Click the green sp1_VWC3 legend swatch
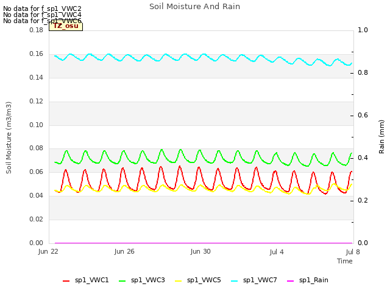The width and height of the screenshot is (390, 292). click(x=122, y=281)
